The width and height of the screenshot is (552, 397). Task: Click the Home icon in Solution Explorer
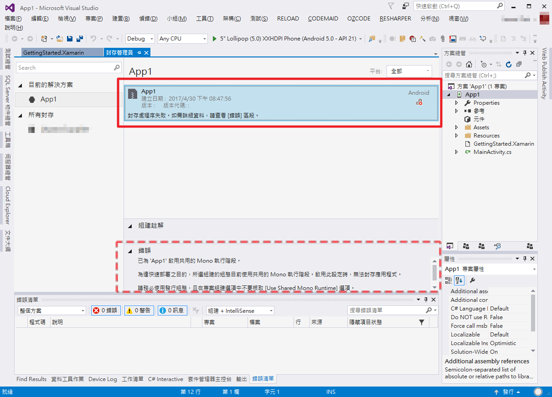coord(469,64)
